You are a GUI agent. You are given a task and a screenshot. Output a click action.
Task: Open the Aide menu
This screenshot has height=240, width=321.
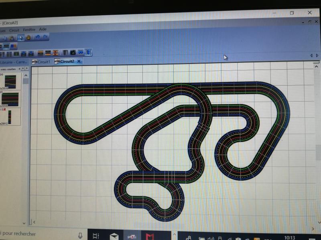(43, 30)
